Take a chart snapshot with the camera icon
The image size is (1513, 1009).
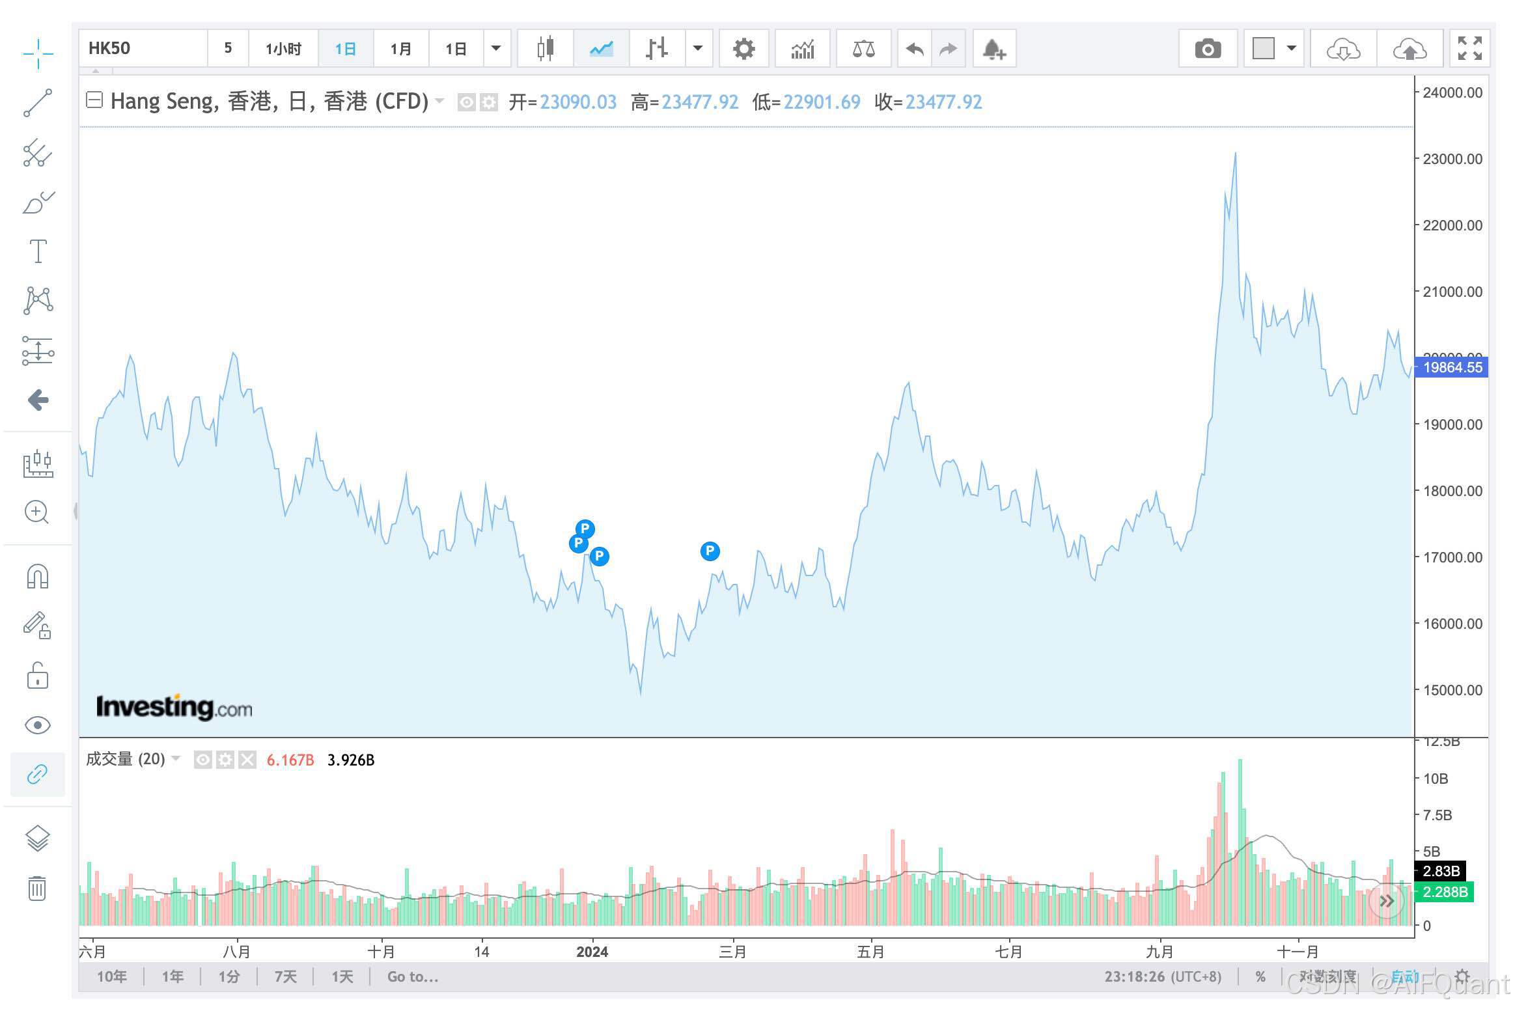pyautogui.click(x=1208, y=49)
